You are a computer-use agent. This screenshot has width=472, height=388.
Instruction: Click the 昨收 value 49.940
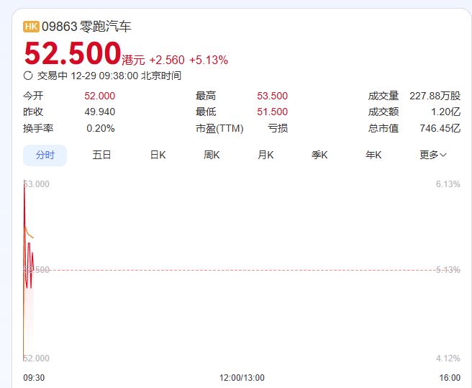tap(99, 112)
